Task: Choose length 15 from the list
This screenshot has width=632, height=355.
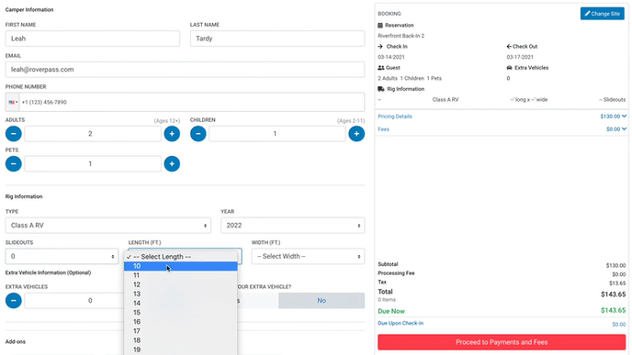Action: point(181,312)
